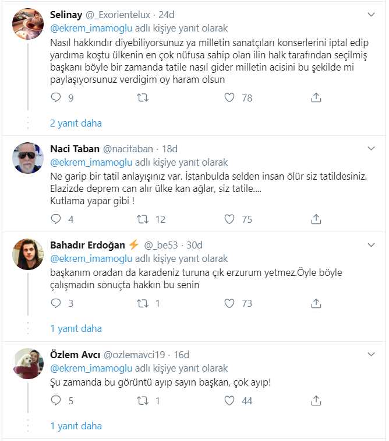This screenshot has width=389, height=441.
Task: Share Naci Taban's tweet
Action: click(316, 219)
